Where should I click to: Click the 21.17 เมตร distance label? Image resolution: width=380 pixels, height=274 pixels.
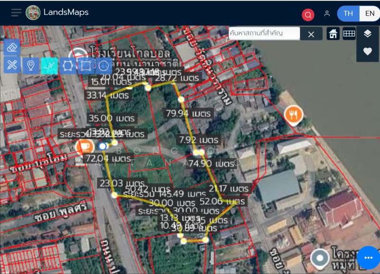click(228, 188)
